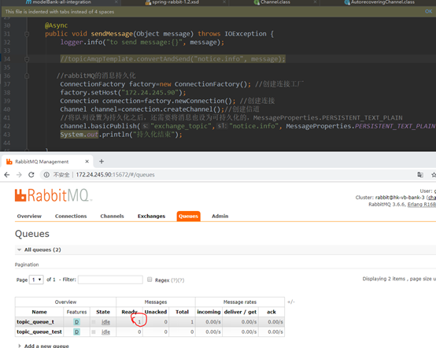Go forward in the browser
This screenshot has width=436, height=348.
[19, 175]
